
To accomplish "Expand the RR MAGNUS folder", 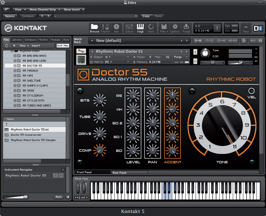I will coord(15,71).
